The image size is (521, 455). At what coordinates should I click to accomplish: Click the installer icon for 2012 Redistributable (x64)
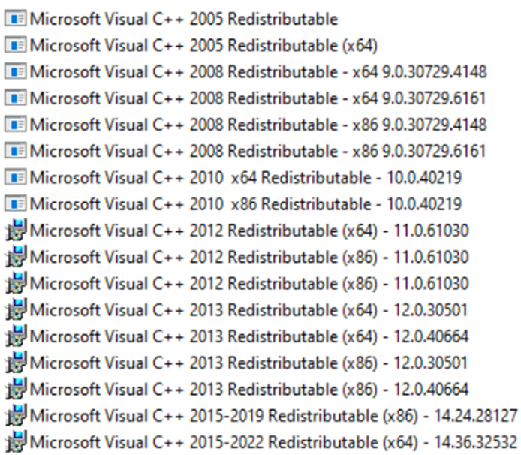pos(15,231)
